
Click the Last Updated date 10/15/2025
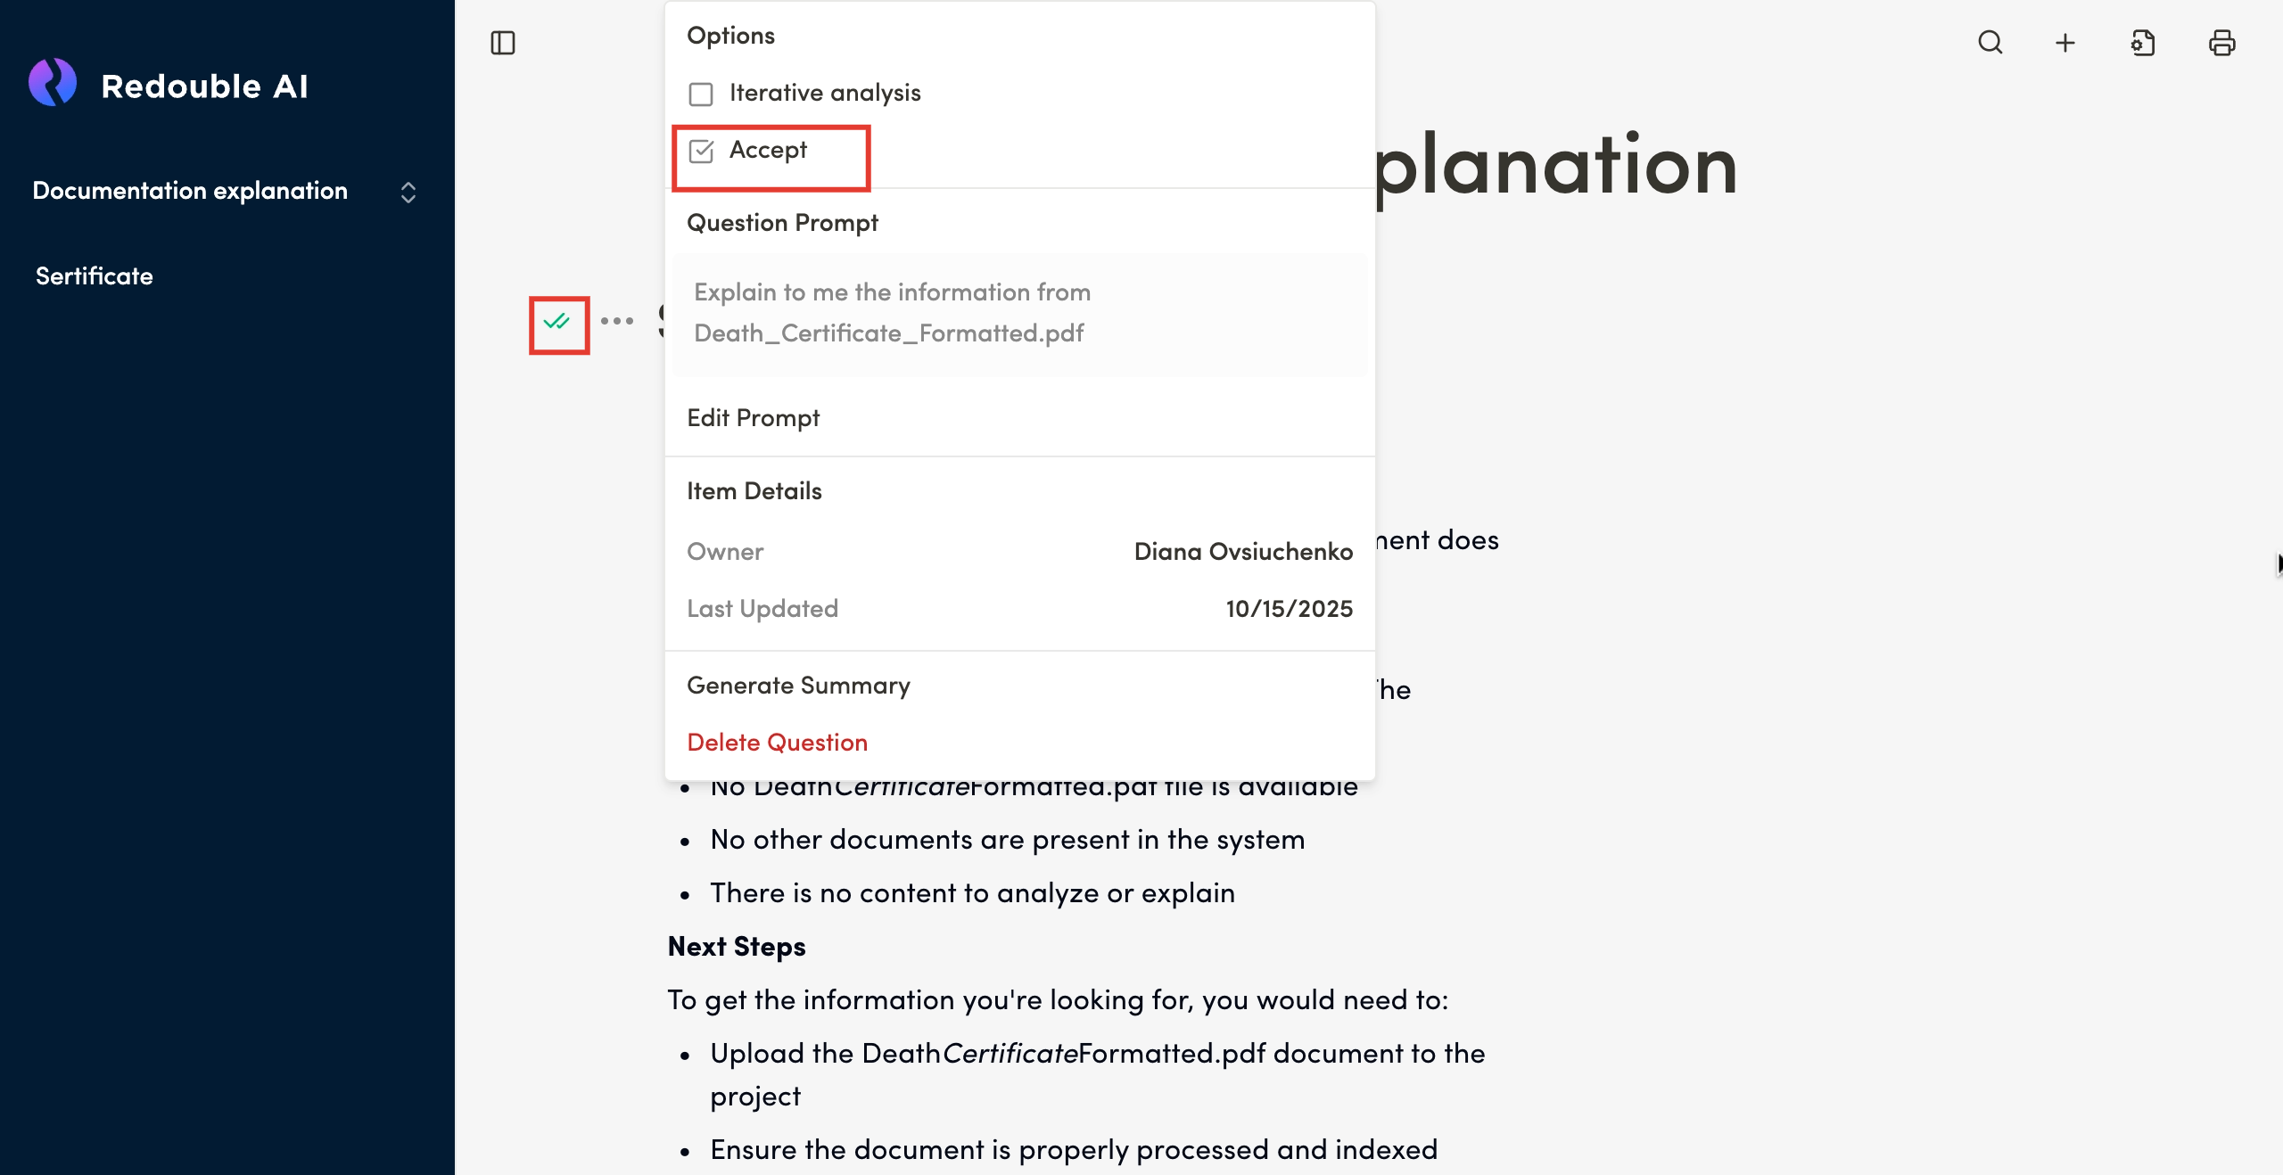point(1289,609)
